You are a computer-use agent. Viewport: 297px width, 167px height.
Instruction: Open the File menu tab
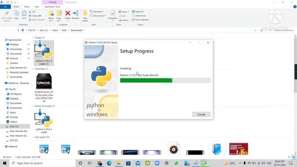[5, 6]
